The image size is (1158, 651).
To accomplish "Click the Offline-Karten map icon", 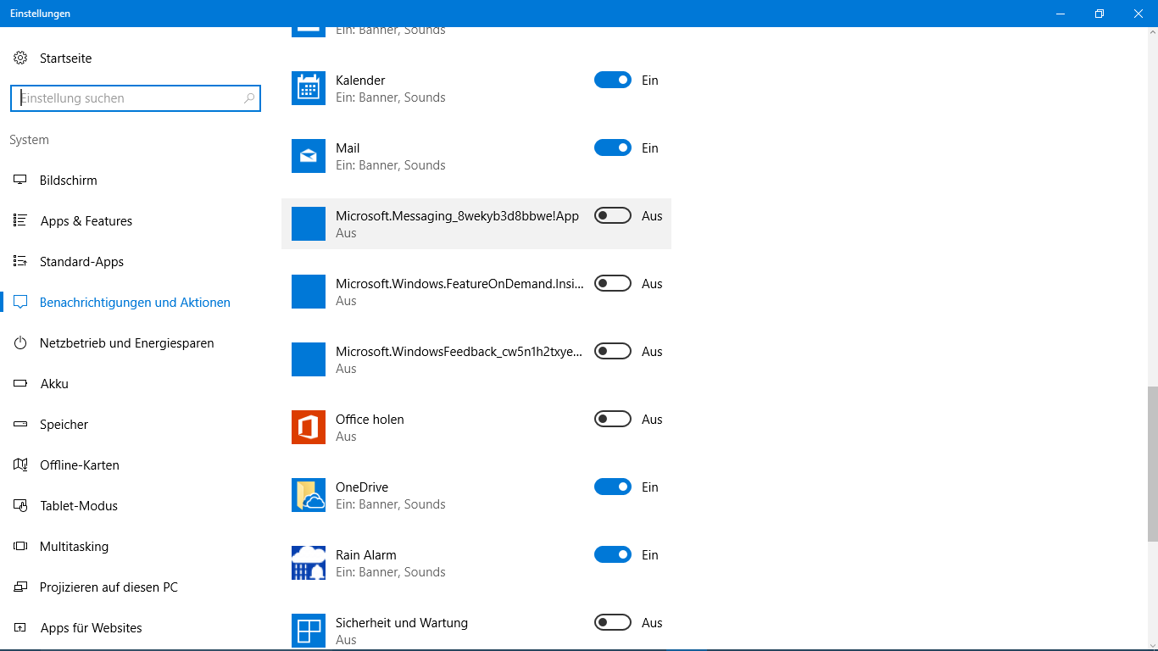I will click(x=20, y=465).
